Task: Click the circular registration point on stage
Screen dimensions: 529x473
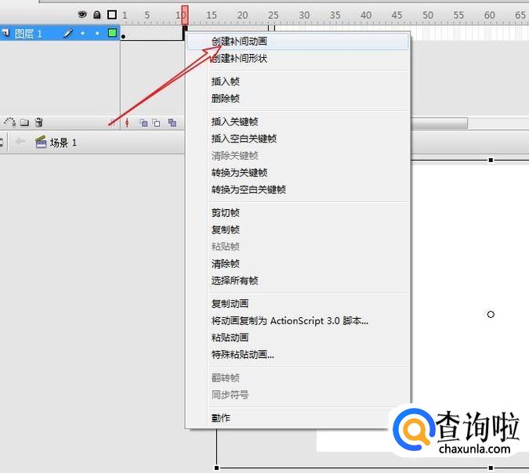Action: point(491,314)
